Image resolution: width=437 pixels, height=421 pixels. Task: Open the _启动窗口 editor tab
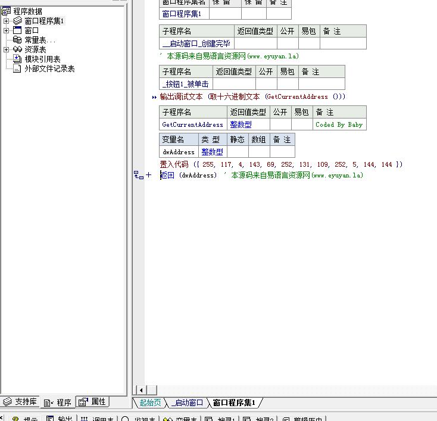(x=187, y=403)
